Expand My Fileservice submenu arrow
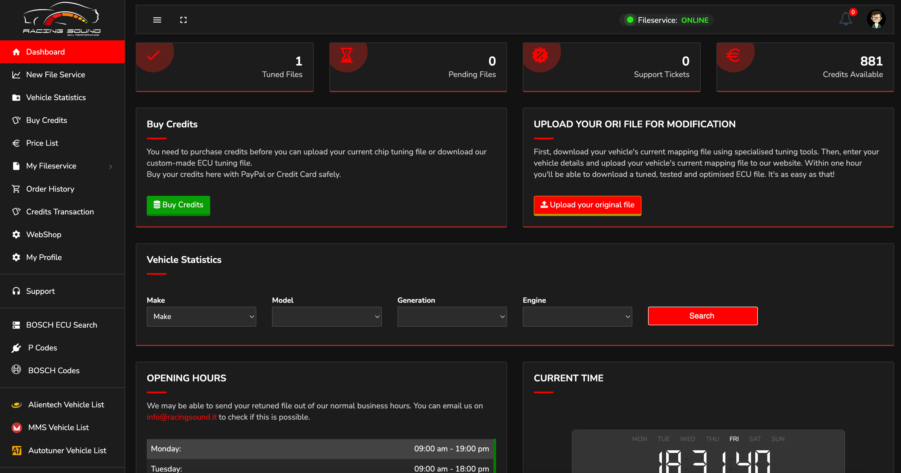The image size is (901, 473). (111, 167)
